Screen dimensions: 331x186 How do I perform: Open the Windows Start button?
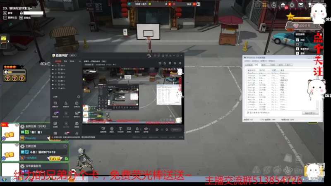point(4,179)
